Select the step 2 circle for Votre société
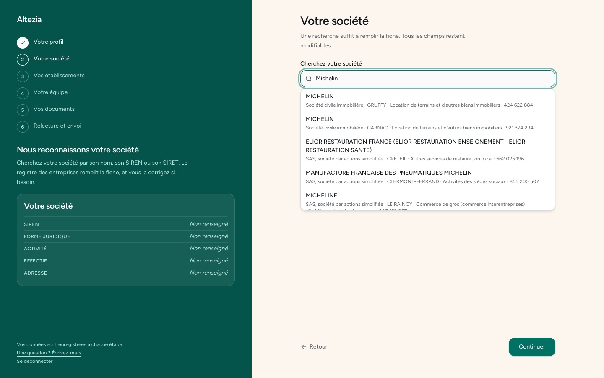This screenshot has height=378, width=604. click(x=23, y=60)
